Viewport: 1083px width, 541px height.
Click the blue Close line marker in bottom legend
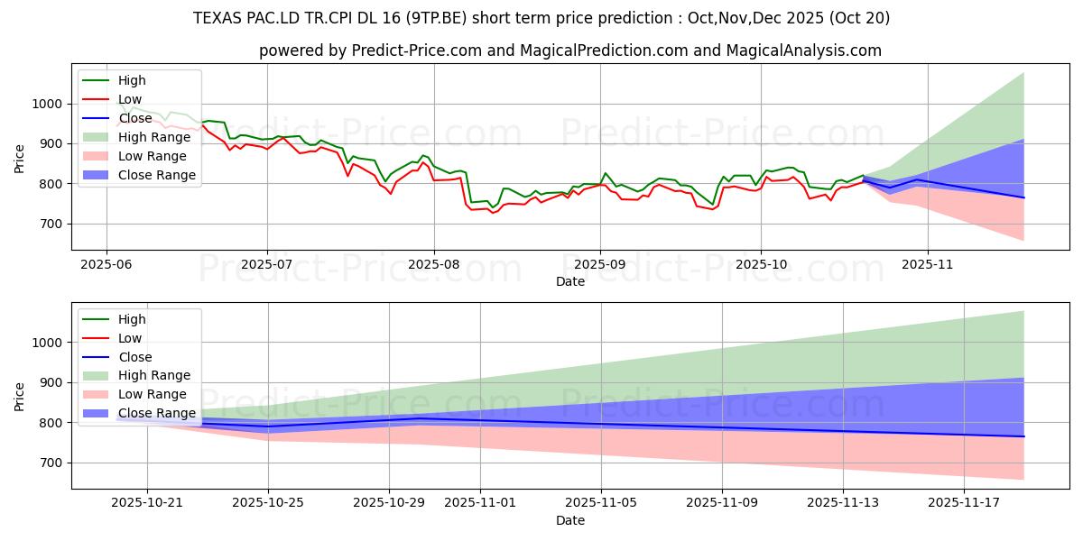[97, 357]
